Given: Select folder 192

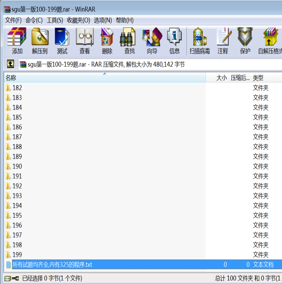Looking at the screenshot, I should tap(17, 186).
